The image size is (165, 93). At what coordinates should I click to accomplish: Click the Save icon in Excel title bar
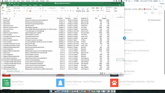[12, 3]
